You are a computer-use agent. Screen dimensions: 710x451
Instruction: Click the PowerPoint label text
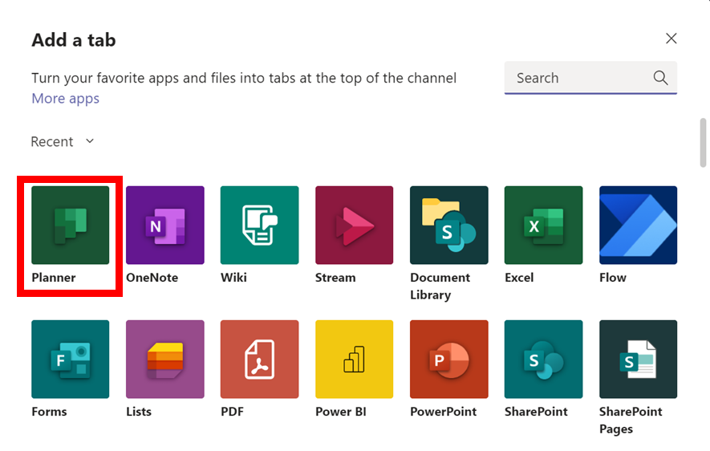444,412
